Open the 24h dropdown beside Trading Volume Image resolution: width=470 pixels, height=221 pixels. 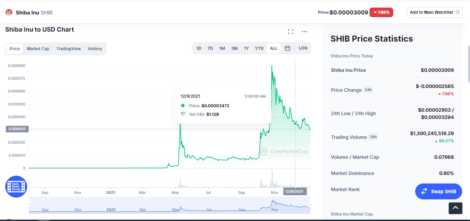(x=373, y=137)
